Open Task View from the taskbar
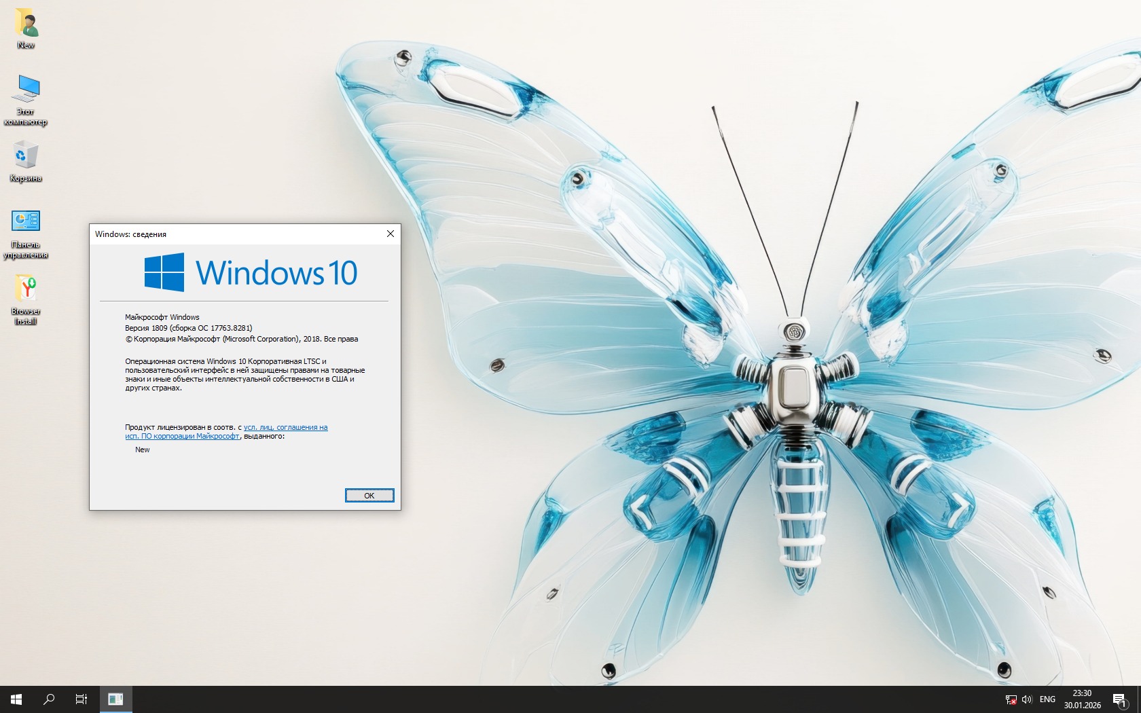The image size is (1141, 713). (81, 699)
